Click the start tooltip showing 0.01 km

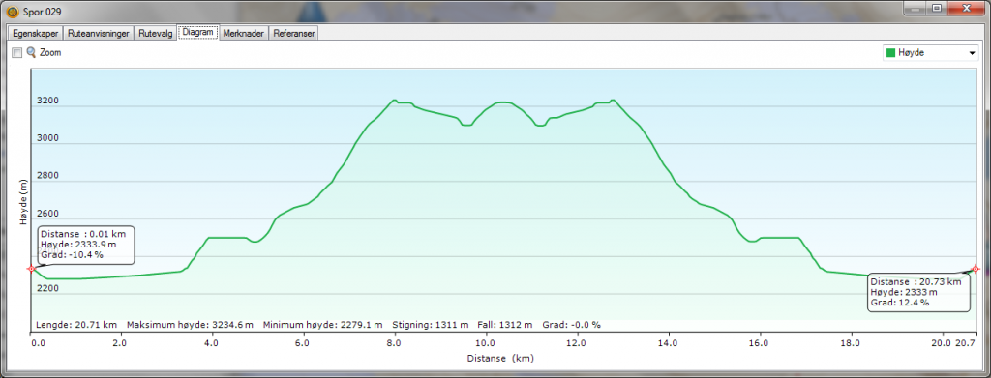tap(86, 245)
